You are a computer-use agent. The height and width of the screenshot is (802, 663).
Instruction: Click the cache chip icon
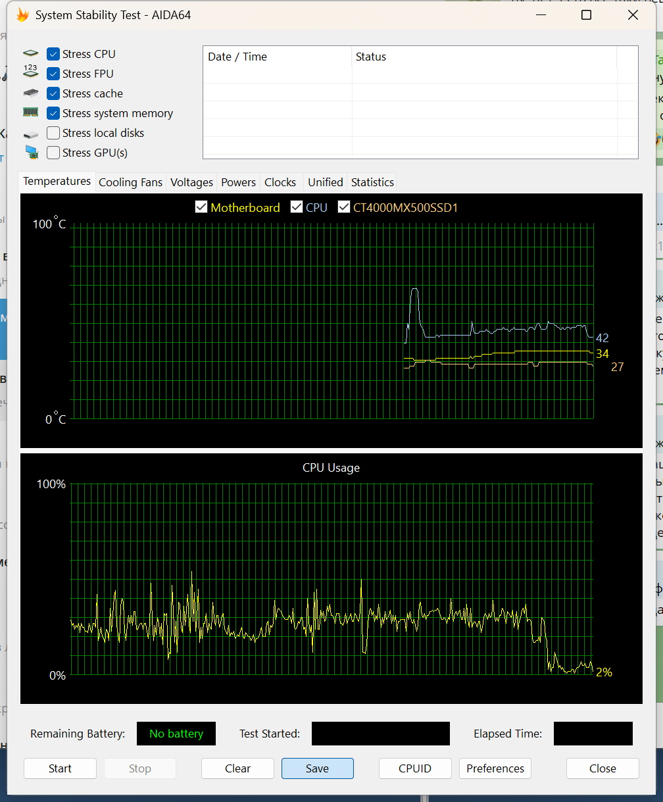click(31, 93)
